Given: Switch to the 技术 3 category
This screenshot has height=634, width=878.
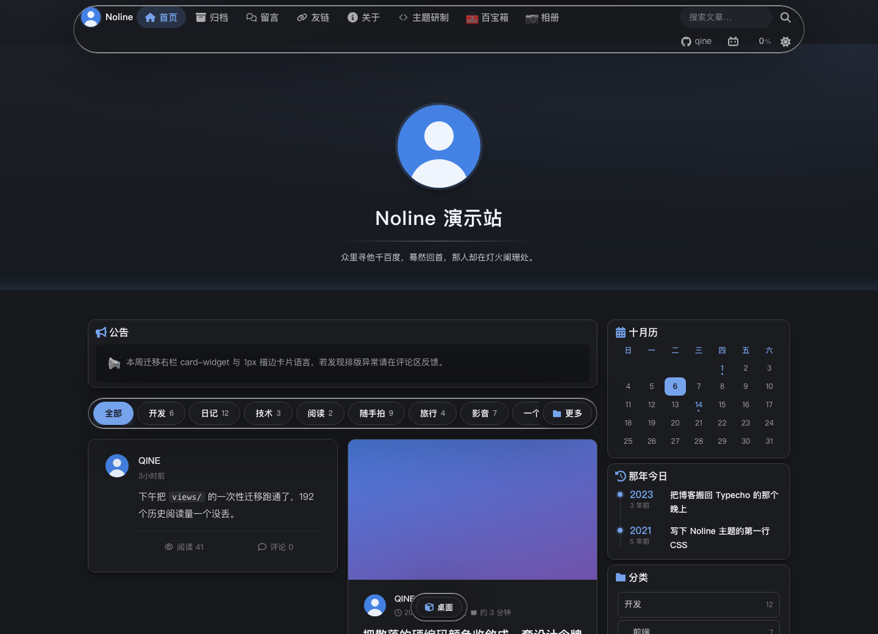Looking at the screenshot, I should coord(268,413).
